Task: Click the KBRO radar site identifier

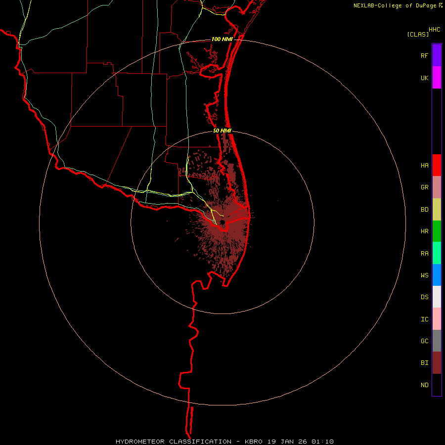Action: pyautogui.click(x=254, y=442)
